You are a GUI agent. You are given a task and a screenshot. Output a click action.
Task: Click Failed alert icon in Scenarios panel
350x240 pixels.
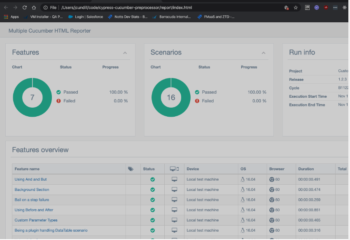click(x=197, y=101)
